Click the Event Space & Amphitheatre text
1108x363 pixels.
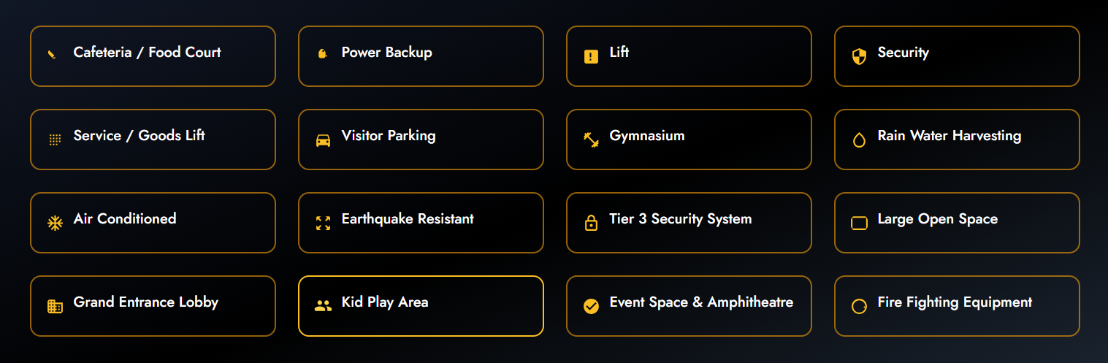coord(701,302)
